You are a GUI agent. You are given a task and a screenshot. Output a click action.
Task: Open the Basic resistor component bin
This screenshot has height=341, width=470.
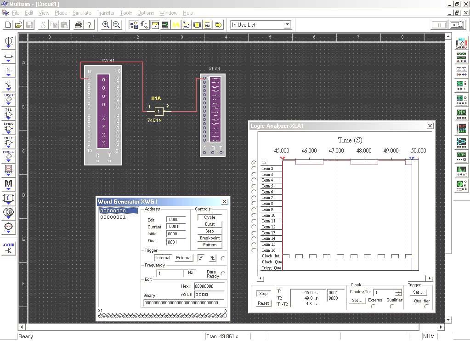coord(8,57)
